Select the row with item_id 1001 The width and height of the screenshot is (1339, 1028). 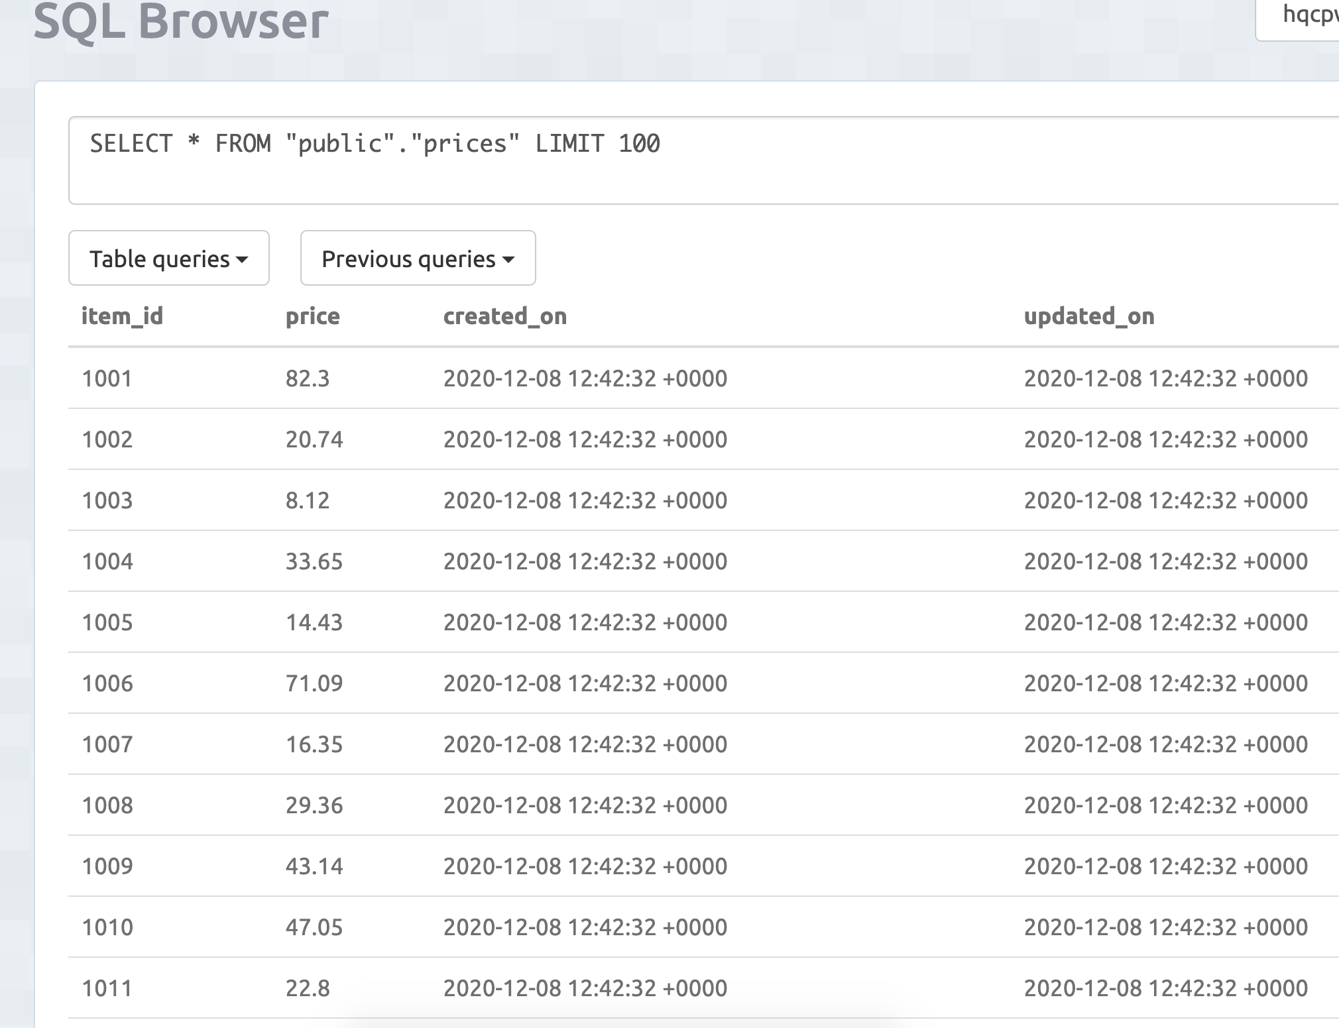coord(107,378)
